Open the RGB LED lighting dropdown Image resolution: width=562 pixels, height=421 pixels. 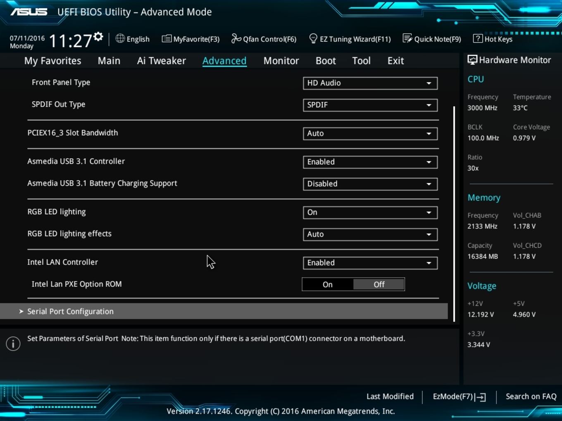pyautogui.click(x=370, y=212)
